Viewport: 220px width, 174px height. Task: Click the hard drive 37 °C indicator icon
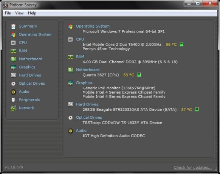[x=197, y=109]
